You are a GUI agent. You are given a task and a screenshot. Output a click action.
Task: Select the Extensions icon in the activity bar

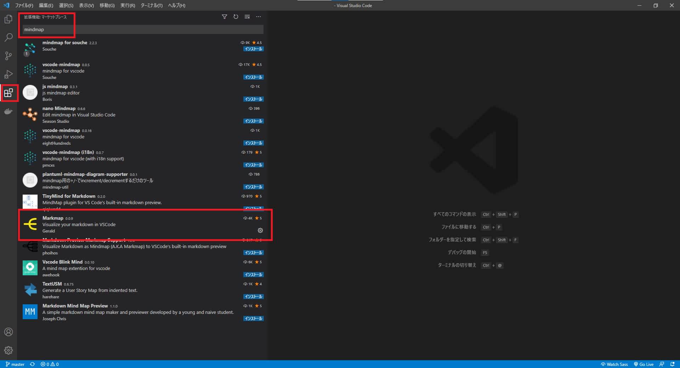coord(8,93)
